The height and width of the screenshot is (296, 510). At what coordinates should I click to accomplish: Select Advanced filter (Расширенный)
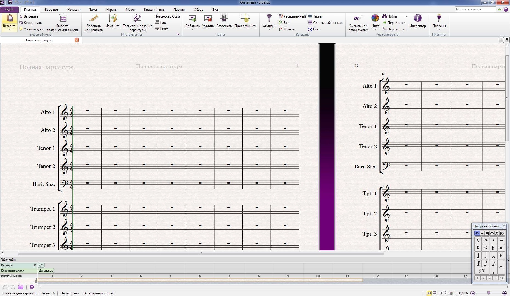292,16
